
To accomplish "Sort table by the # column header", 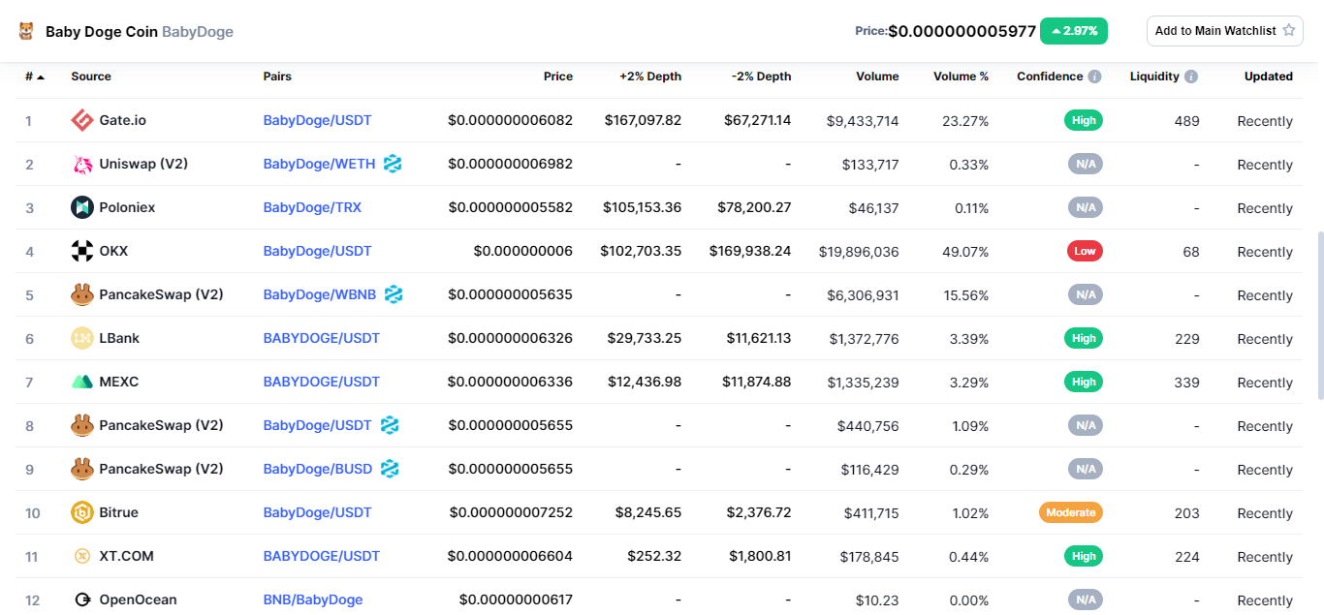I will 35,77.
